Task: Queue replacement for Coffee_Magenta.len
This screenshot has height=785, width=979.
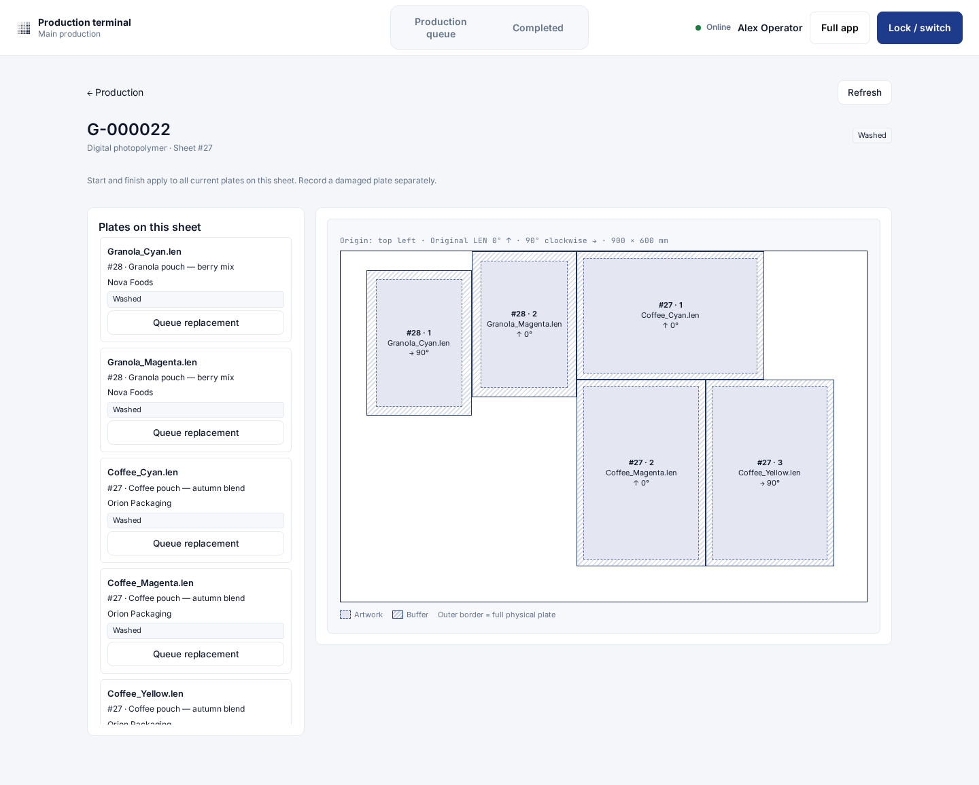Action: click(x=196, y=654)
